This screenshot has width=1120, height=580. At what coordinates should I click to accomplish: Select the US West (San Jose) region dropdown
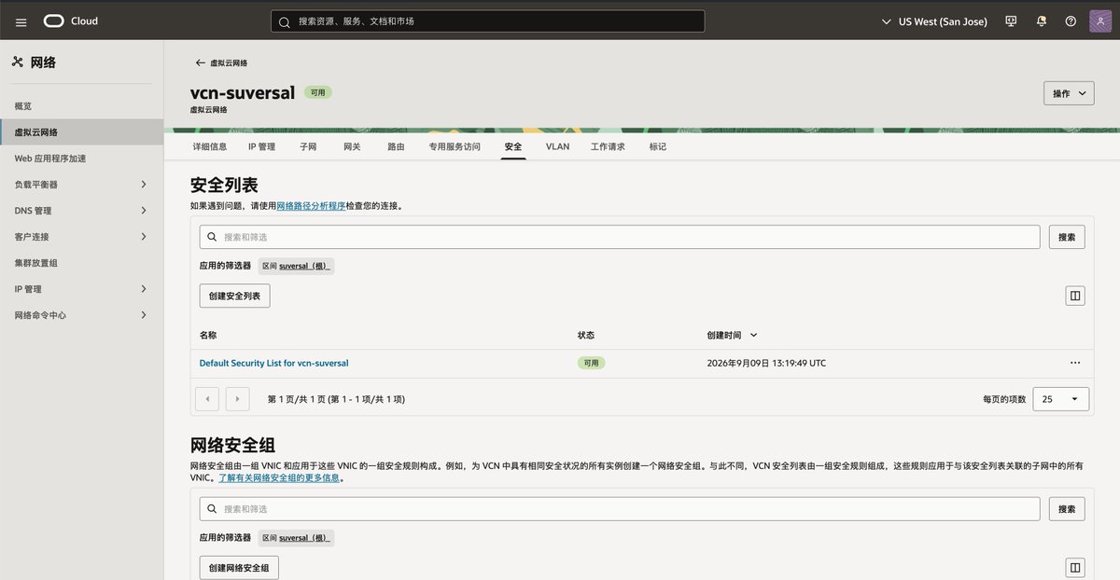click(x=934, y=21)
